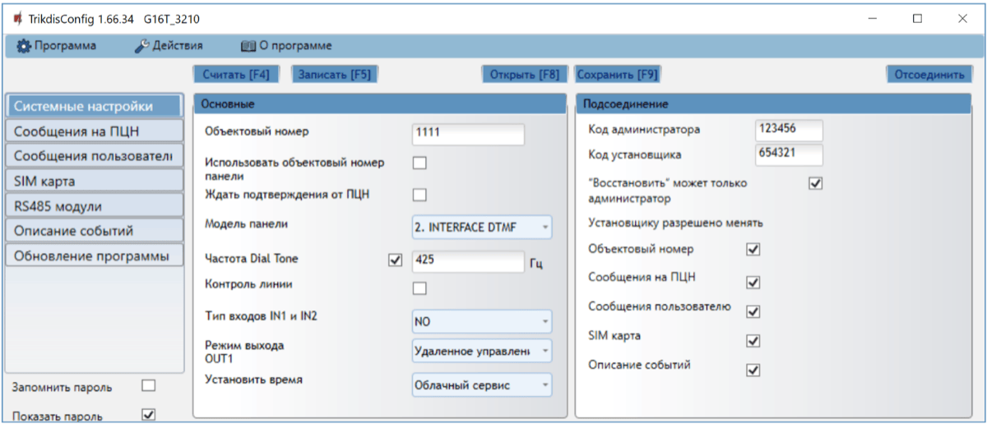Open the Программа menu with gear icon

point(56,46)
